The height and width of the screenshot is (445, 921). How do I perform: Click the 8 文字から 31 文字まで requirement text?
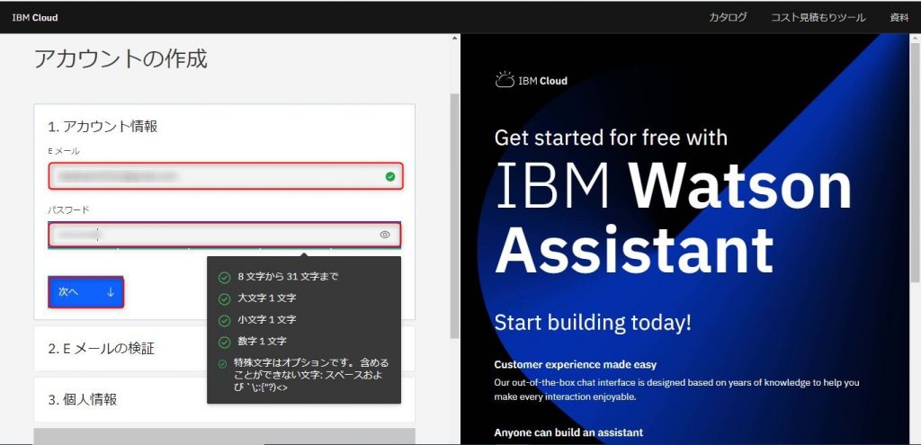(288, 277)
